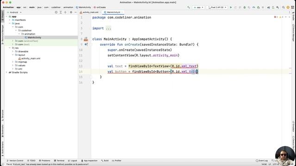Image resolution: width=296 pixels, height=166 pixels.
Task: Expand Gradle Scripts node
Action: tap(6, 72)
